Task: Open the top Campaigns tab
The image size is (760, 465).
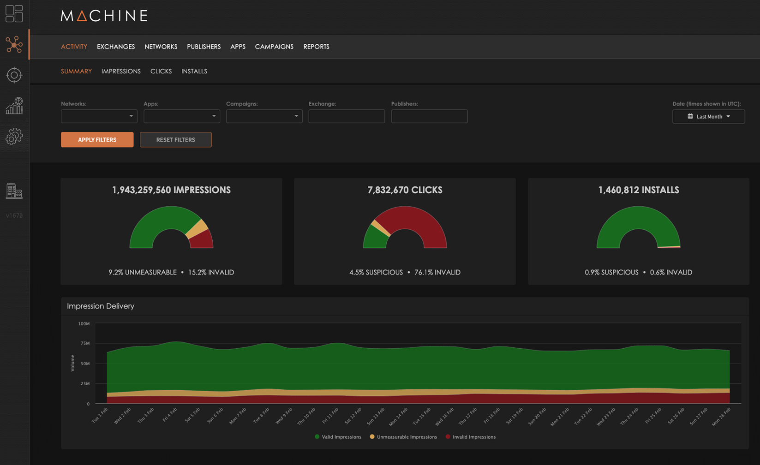Action: pyautogui.click(x=274, y=47)
